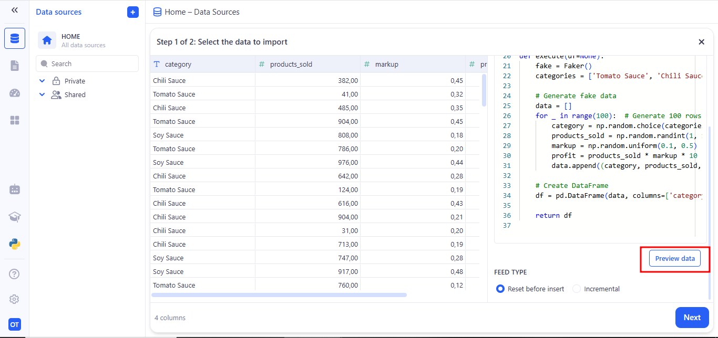
Task: Select the Reset before insert option
Action: coord(500,289)
